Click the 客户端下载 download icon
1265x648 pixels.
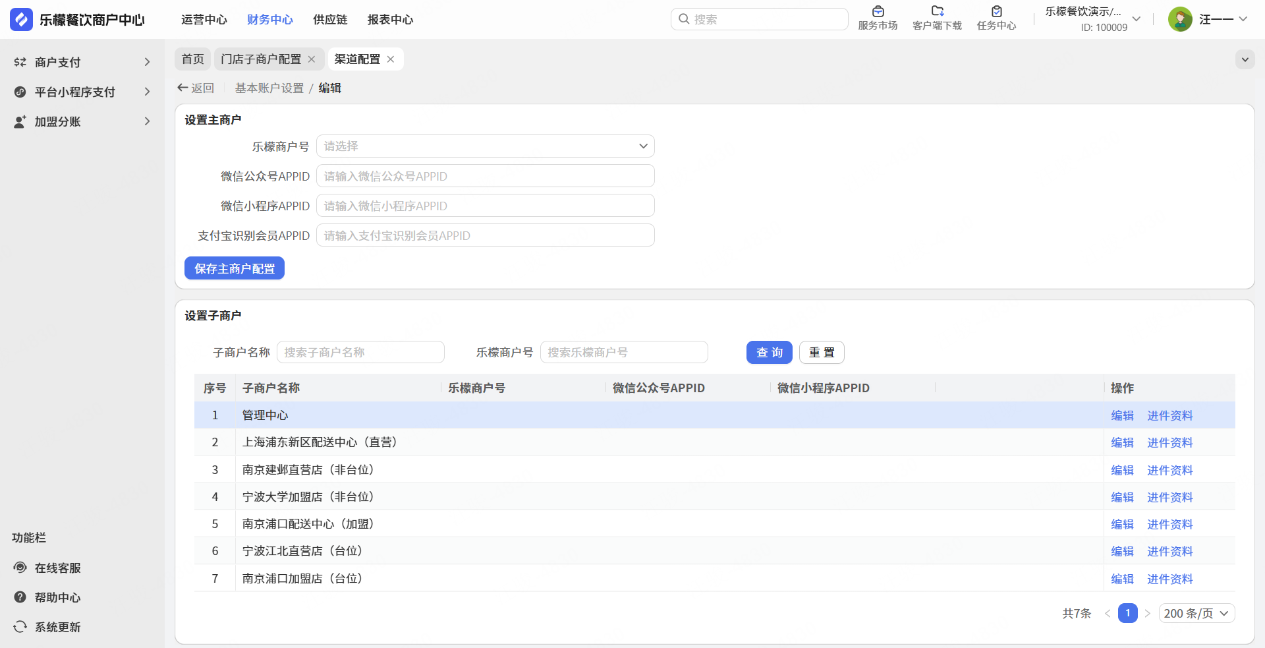click(937, 12)
